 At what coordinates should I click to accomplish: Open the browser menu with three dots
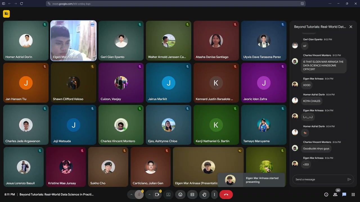(330, 4)
